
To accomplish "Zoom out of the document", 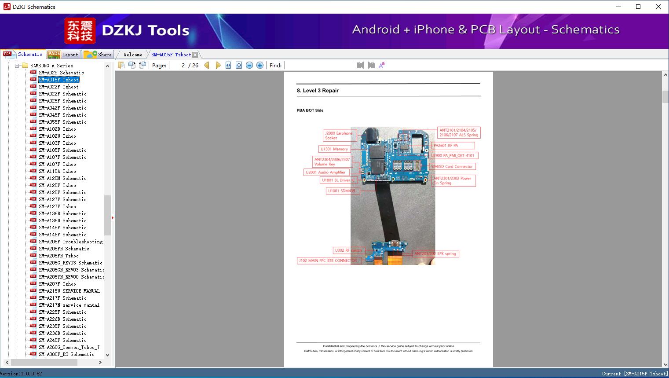I will click(249, 65).
